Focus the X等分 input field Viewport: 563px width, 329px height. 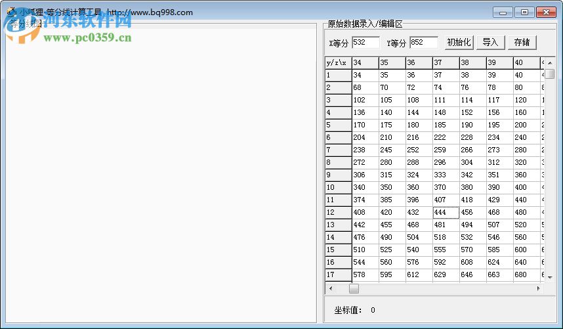[365, 43]
